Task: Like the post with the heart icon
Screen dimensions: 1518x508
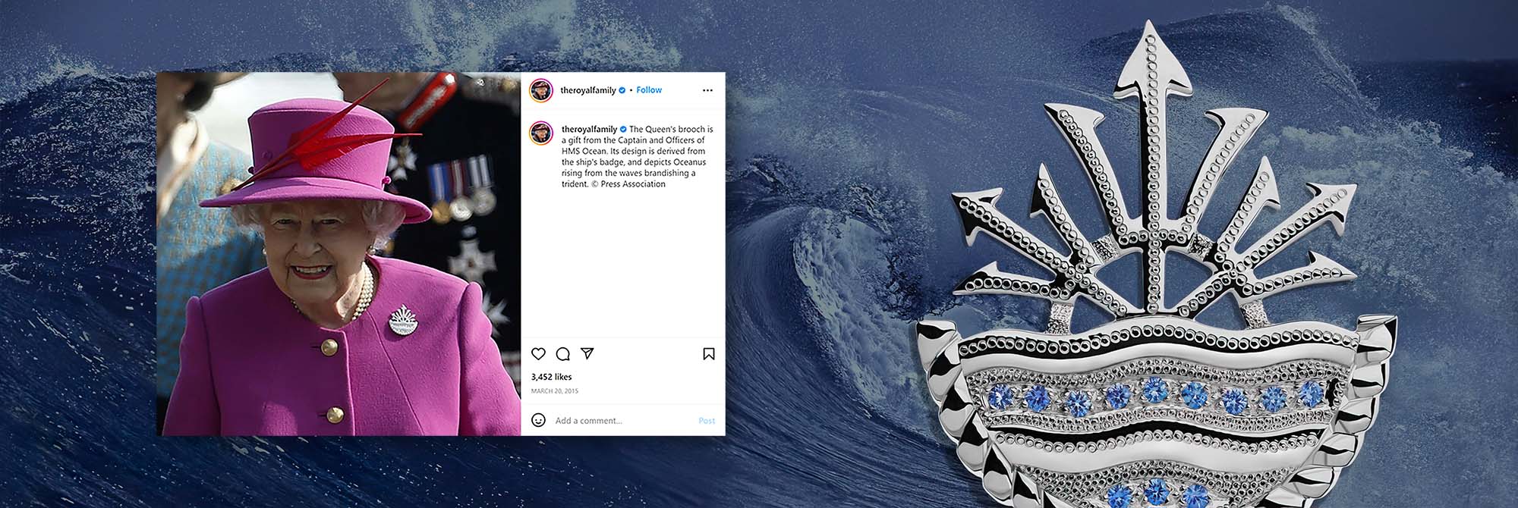Action: [538, 354]
